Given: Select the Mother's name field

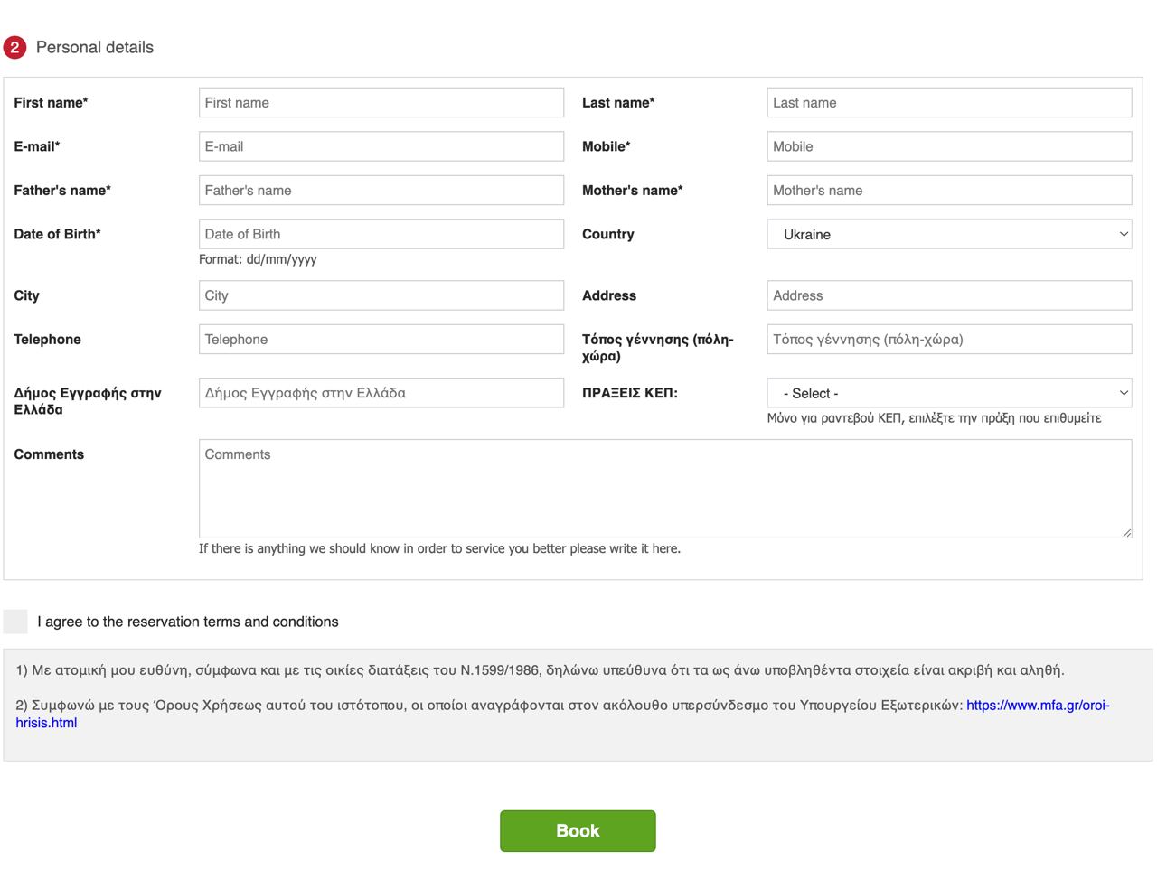Looking at the screenshot, I should pos(948,191).
